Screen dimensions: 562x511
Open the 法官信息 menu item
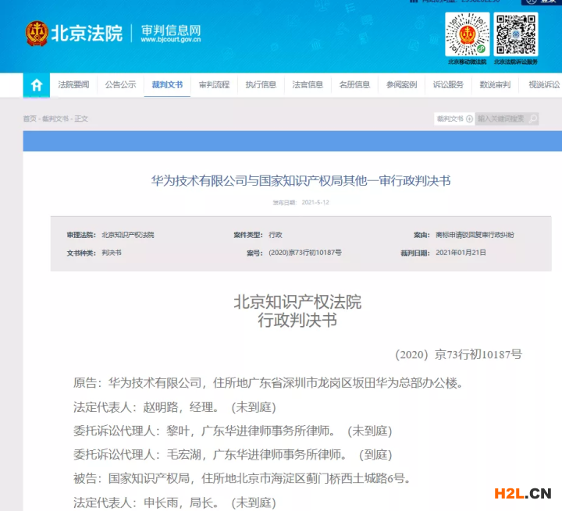[x=308, y=85]
